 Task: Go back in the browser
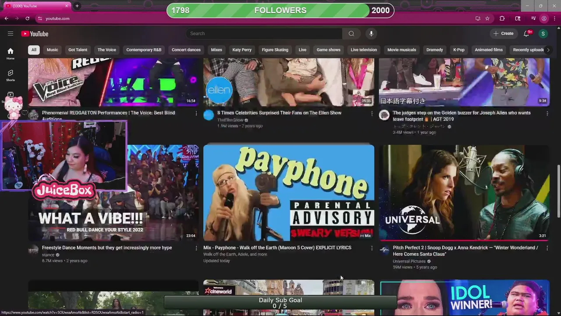6,18
